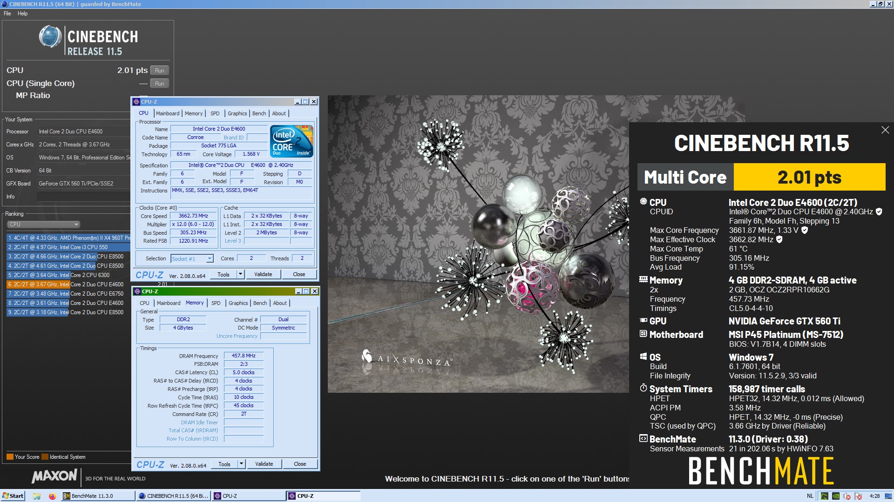This screenshot has width=894, height=502.
Task: Click the verified shield after Max Effective Clock value
Action: click(779, 239)
